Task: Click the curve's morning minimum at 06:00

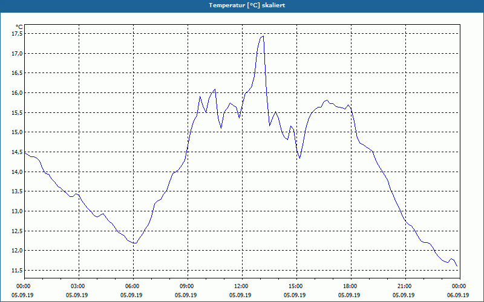Action: tap(134, 243)
